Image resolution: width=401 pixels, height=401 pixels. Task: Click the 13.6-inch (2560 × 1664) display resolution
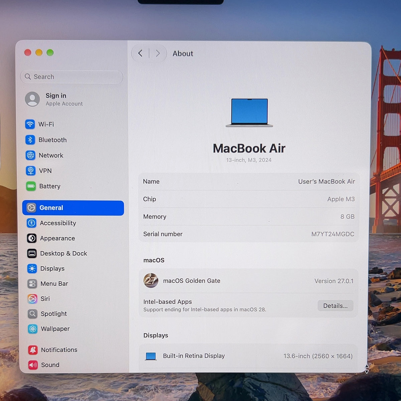coord(318,356)
